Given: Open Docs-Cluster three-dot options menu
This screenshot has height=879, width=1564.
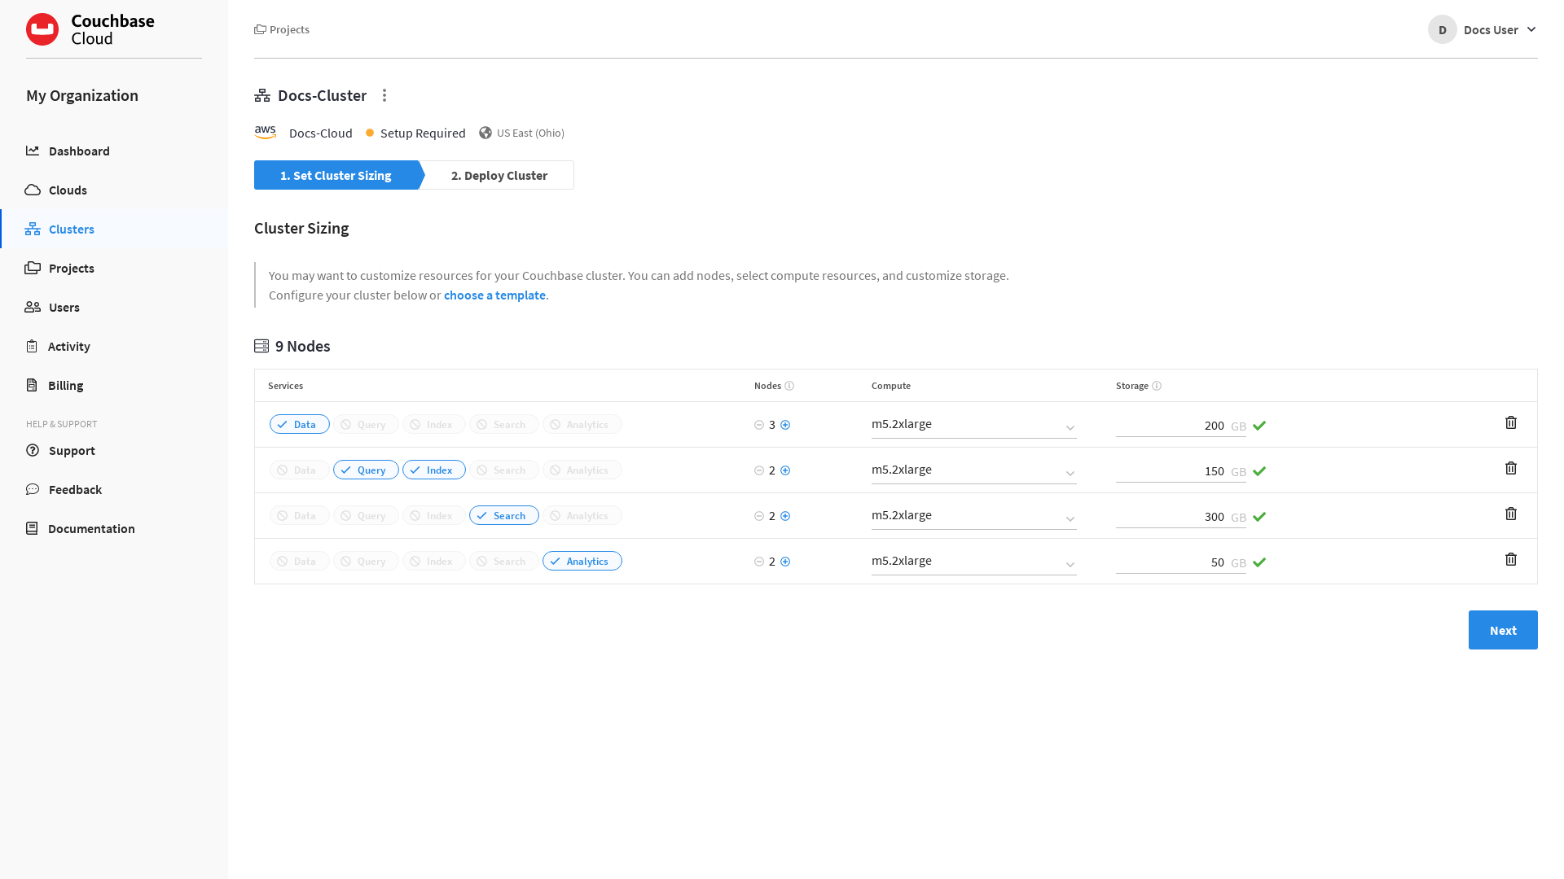Looking at the screenshot, I should (x=384, y=95).
